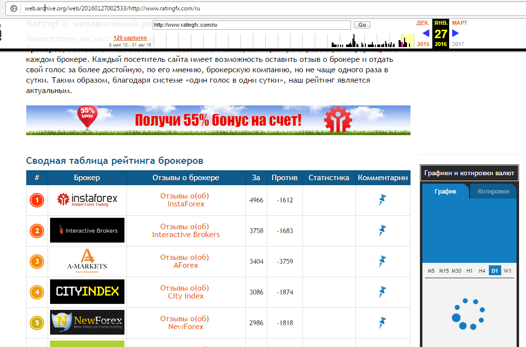Viewport: 526px width, 347px height.
Task: Click the browser address bar URL
Action: tap(112, 8)
